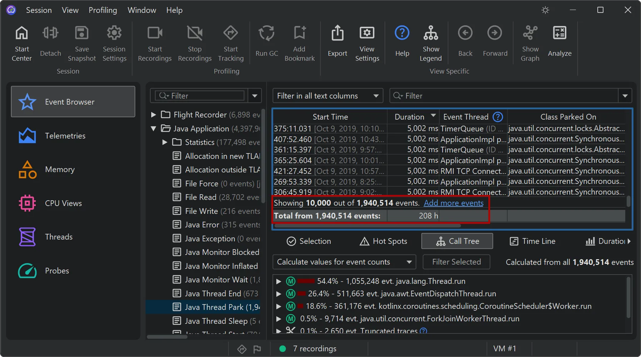
Task: Select Java Thread Park in the event tree
Action: [221, 307]
